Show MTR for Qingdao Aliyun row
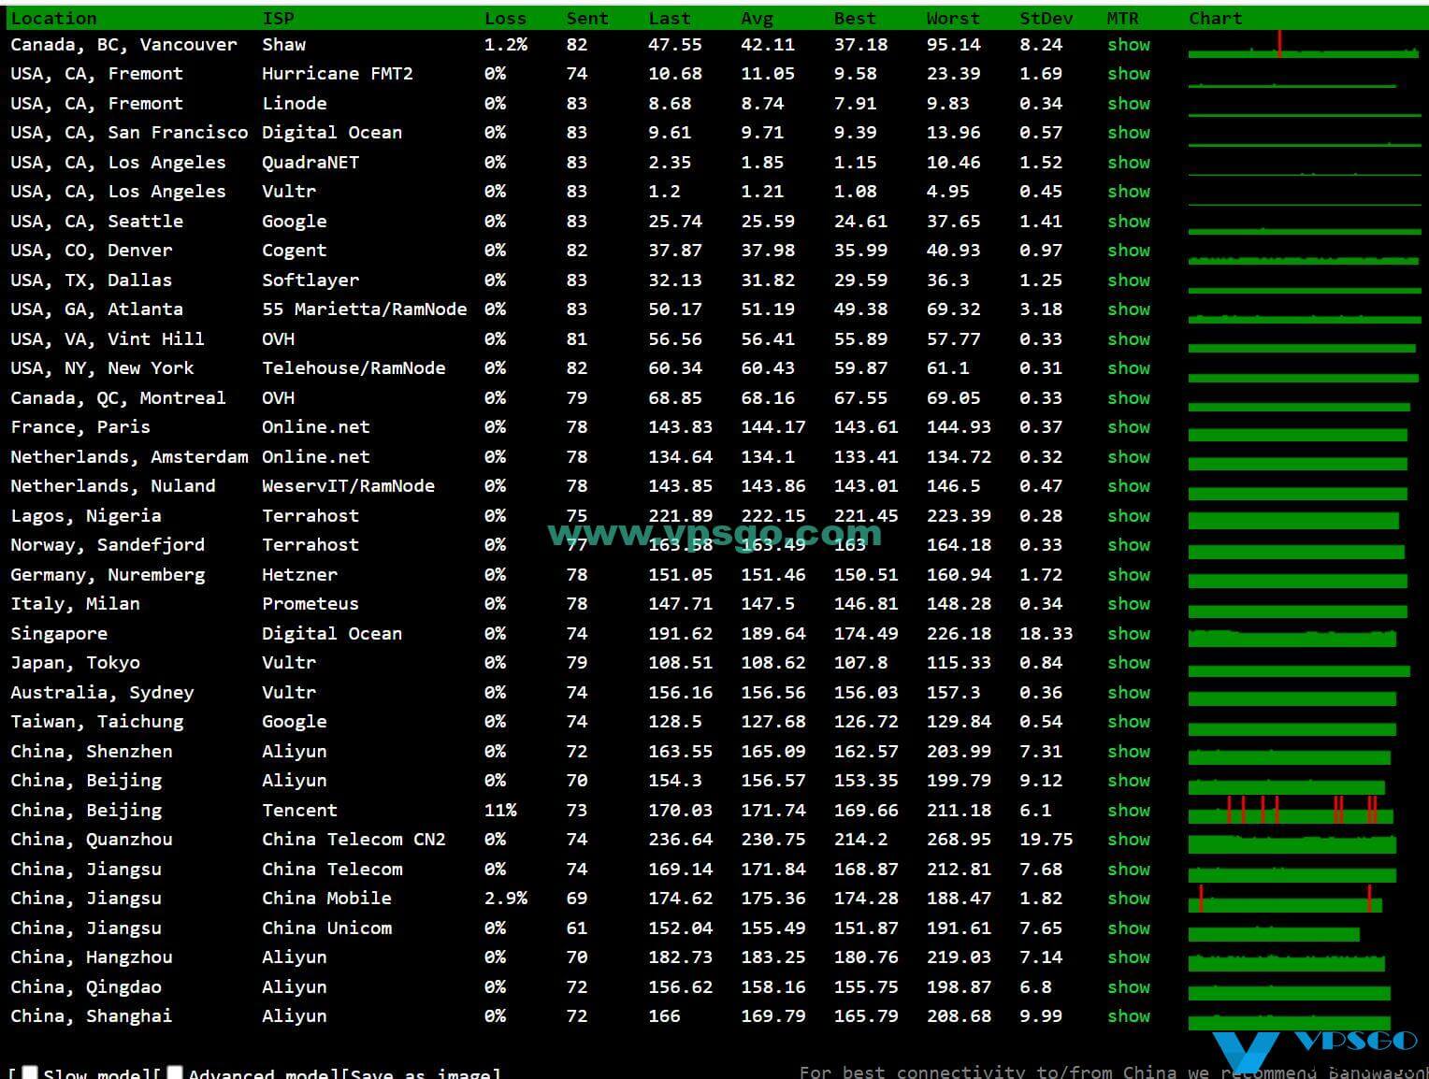Image resolution: width=1429 pixels, height=1079 pixels. [1129, 987]
